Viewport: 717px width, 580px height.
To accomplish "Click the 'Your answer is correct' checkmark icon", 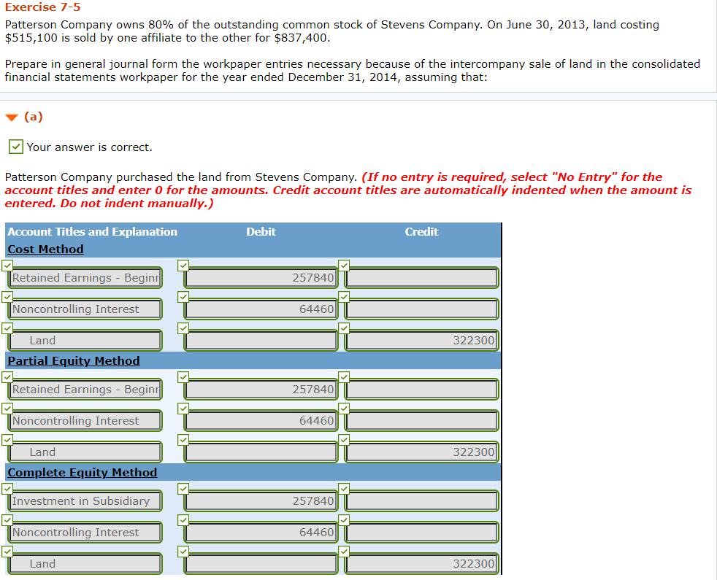I will point(16,147).
